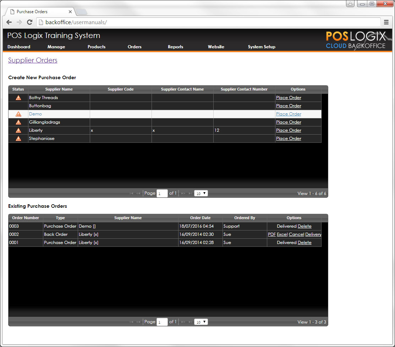
Task: Open the System Setup menu
Action: click(x=262, y=47)
